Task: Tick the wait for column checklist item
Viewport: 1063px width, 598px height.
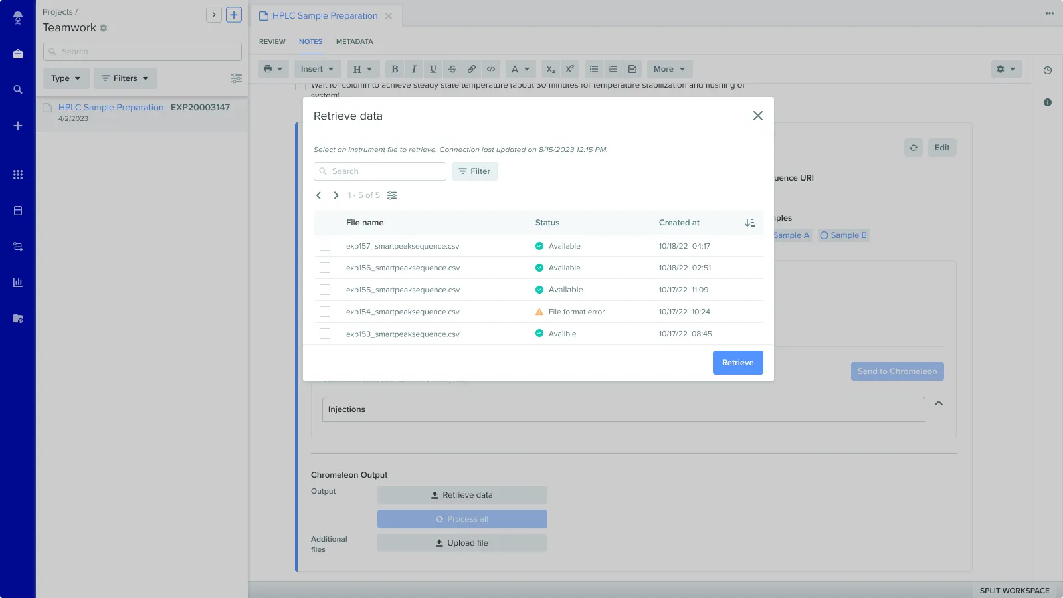Action: point(300,86)
